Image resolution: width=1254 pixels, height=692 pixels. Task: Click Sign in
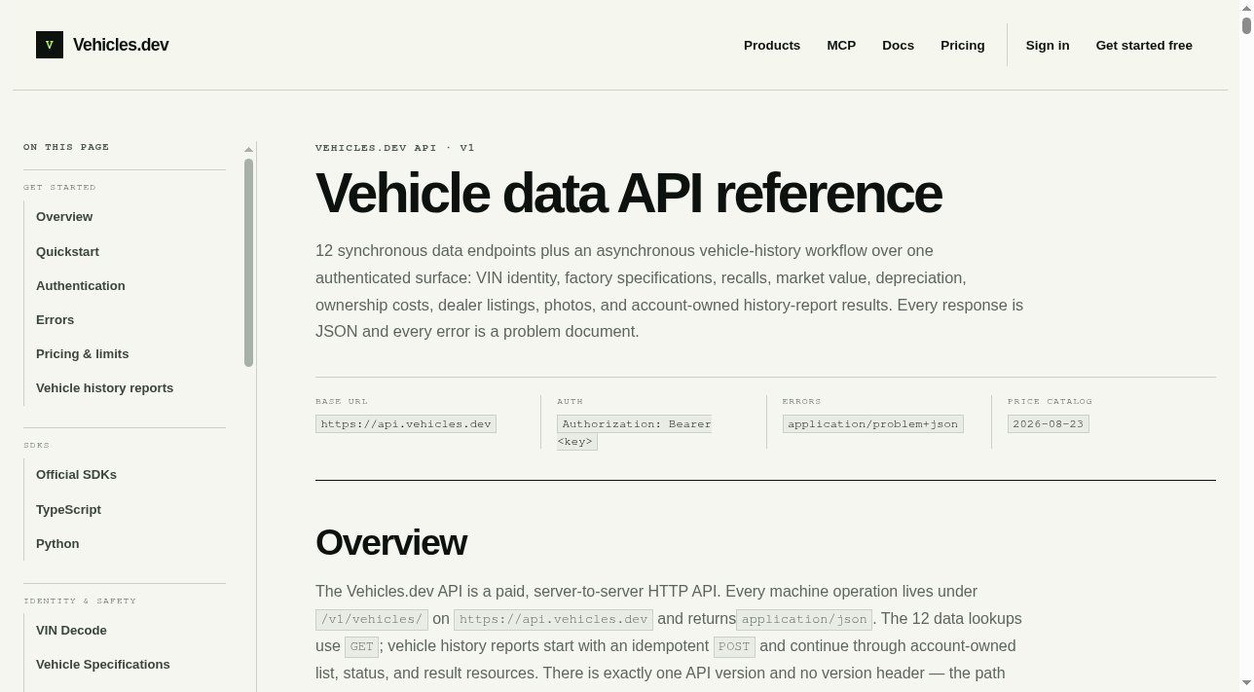(1048, 46)
